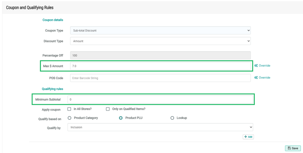Viewport: 303px width, 153px height.
Task: Open the Qualify by Inclusion dropdown
Action: [x=160, y=127]
